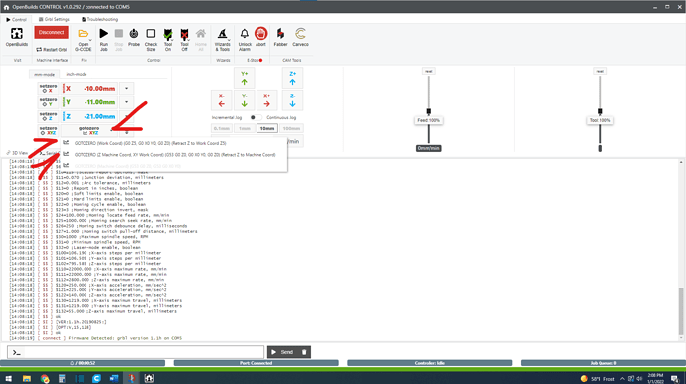The width and height of the screenshot is (686, 384).
Task: Switch to the Control tab
Action: pos(16,19)
